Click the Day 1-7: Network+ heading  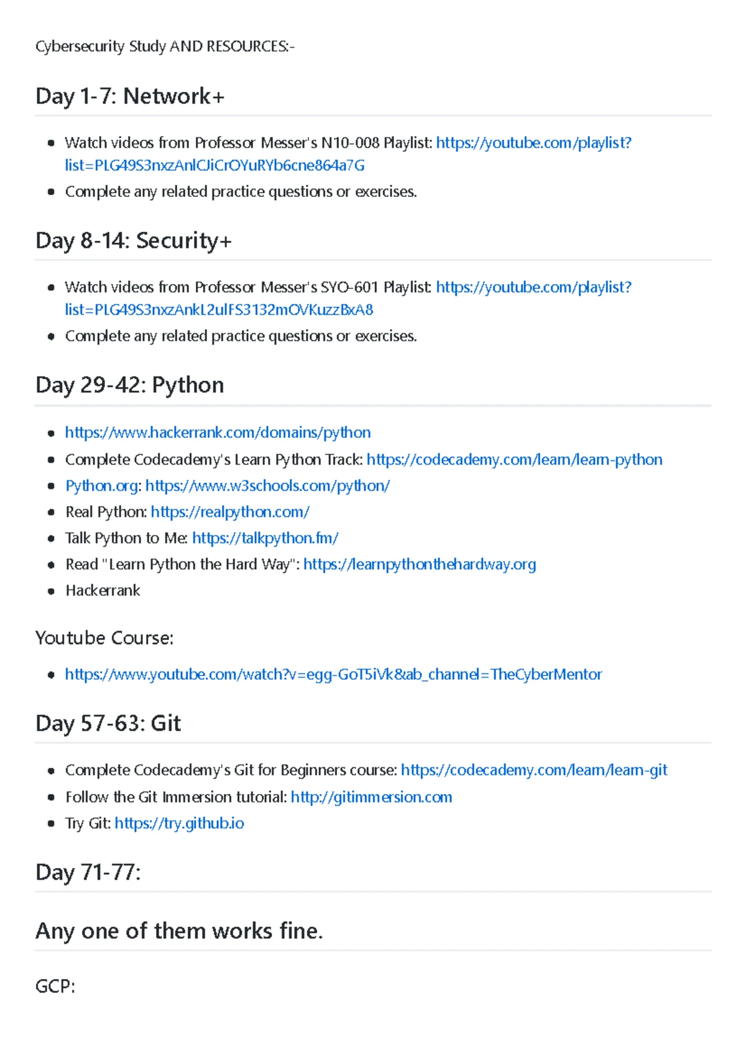click(x=130, y=96)
